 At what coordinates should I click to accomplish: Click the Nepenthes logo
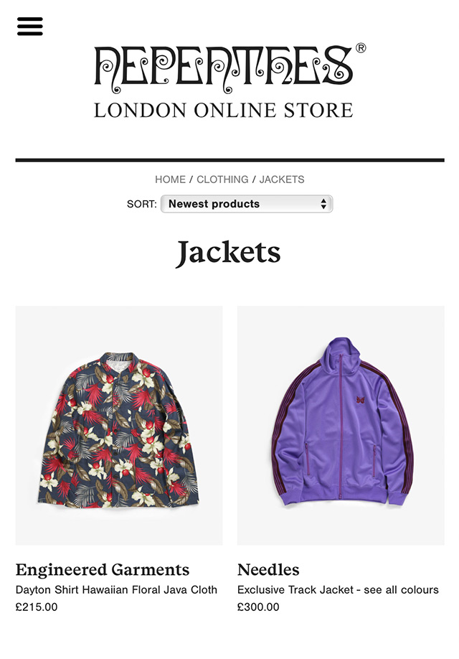point(224,68)
